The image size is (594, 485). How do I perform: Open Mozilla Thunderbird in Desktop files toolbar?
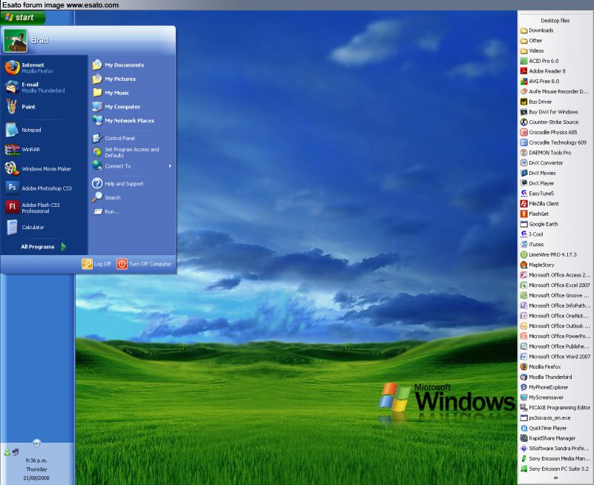546,377
